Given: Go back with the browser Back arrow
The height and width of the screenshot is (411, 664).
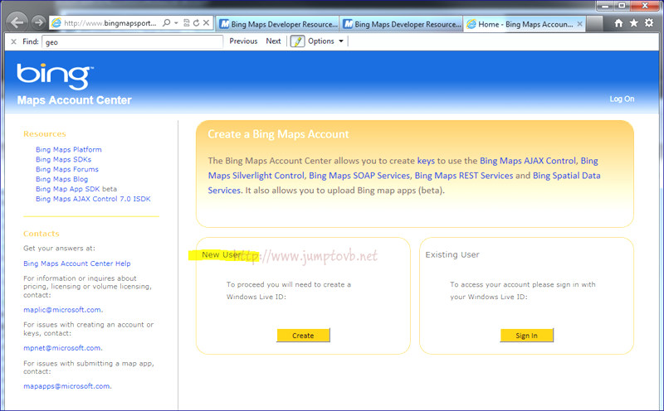Looking at the screenshot, I should point(17,22).
